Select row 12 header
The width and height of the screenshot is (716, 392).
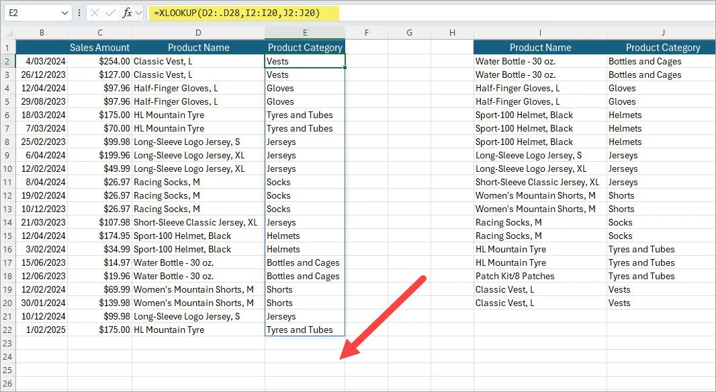coord(7,195)
